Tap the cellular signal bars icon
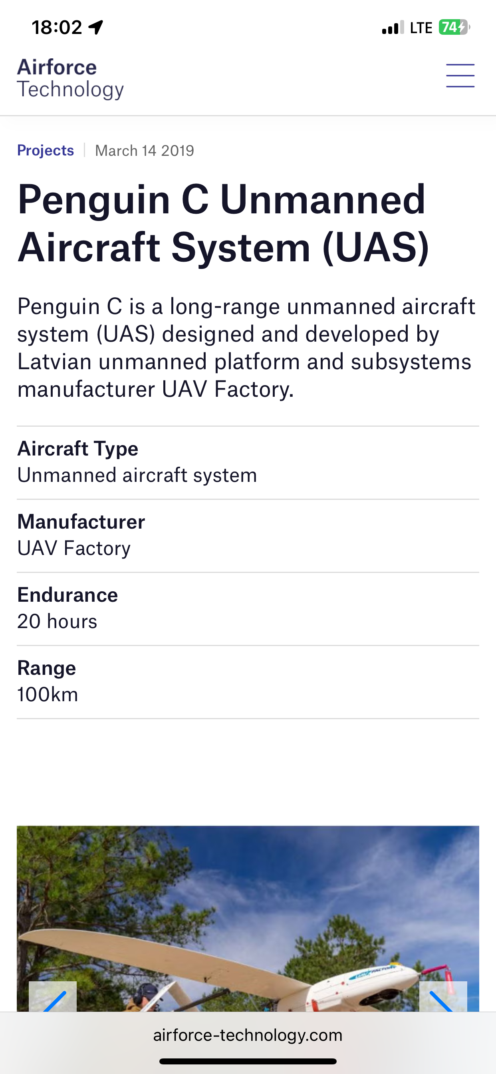This screenshot has height=1074, width=496. tap(393, 28)
